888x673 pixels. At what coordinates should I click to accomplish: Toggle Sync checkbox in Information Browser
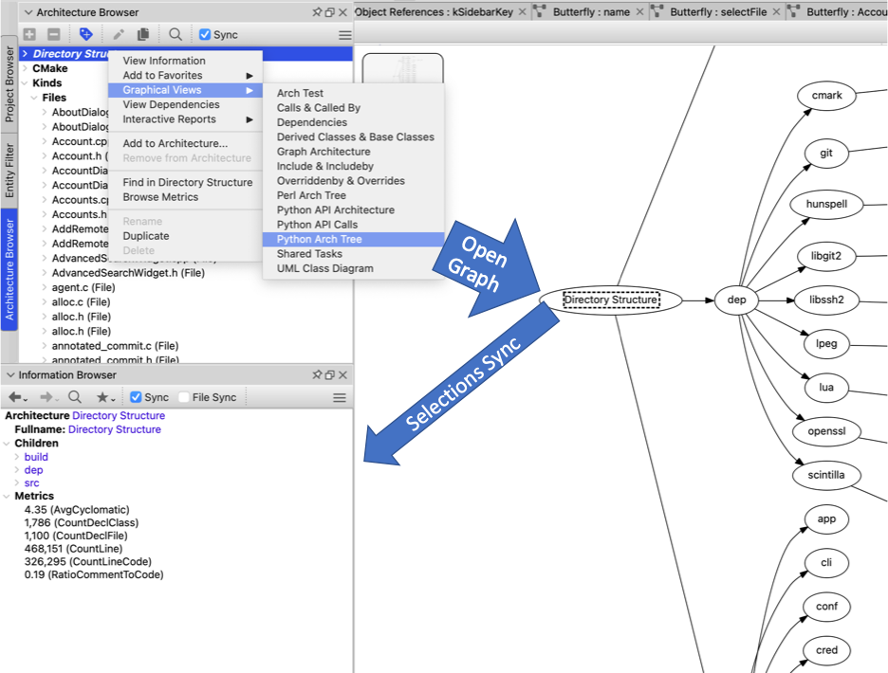tap(136, 397)
